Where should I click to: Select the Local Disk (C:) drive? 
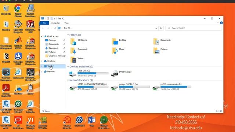[89, 73]
